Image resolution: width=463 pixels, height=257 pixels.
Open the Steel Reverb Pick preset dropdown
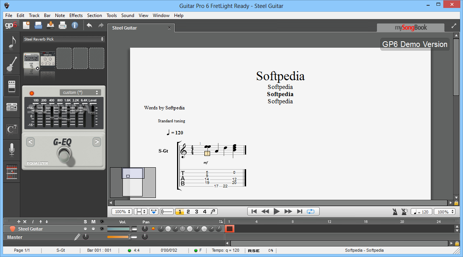(x=64, y=39)
